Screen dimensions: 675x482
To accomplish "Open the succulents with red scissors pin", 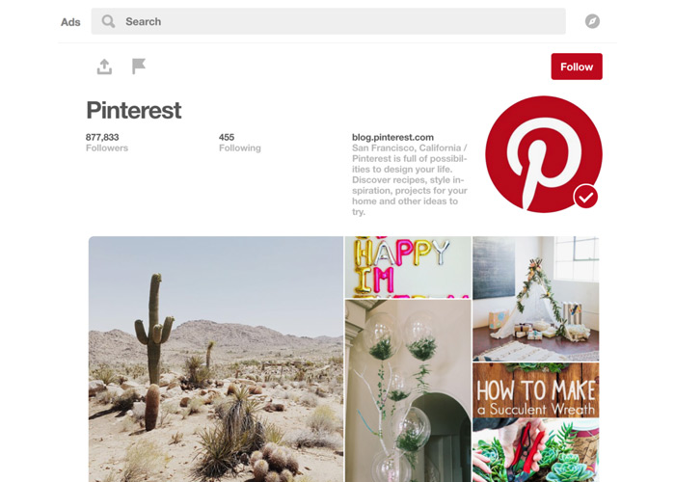I will coord(536,450).
